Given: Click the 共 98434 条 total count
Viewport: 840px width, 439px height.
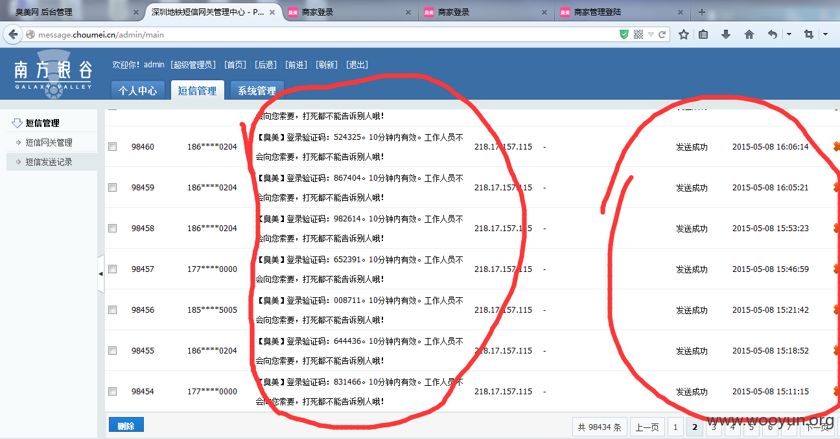Looking at the screenshot, I should coord(600,427).
